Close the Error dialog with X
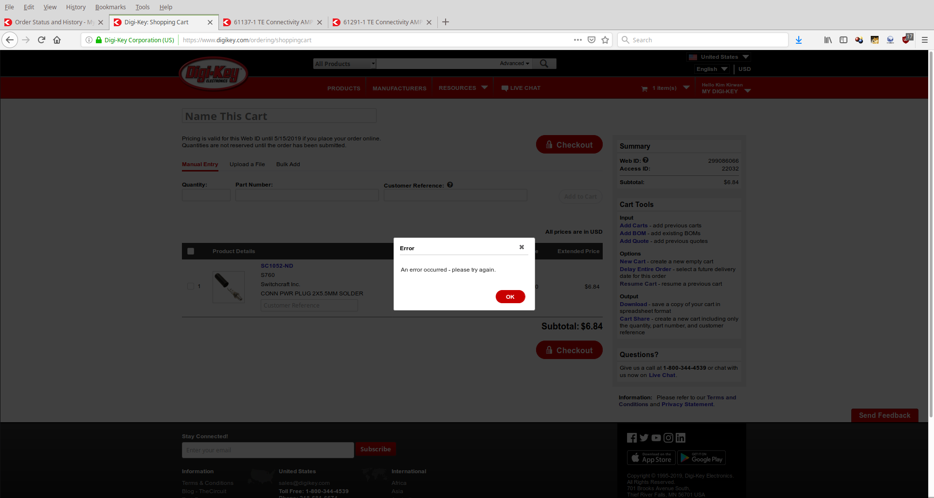 click(521, 247)
